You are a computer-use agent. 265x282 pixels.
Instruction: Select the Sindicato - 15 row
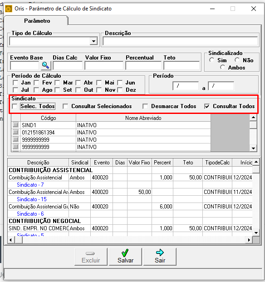coord(38,199)
